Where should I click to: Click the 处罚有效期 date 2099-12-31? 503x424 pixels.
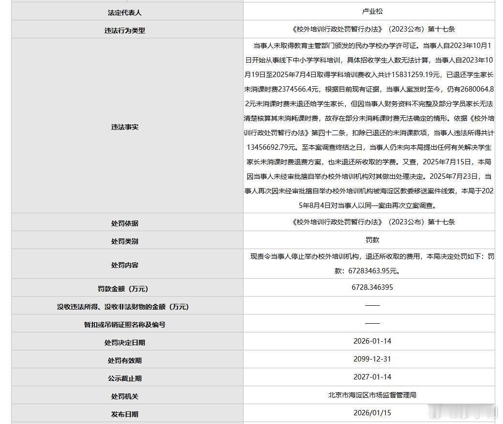[x=372, y=359]
